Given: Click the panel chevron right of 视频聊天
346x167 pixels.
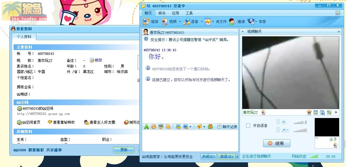Looking at the screenshot, I should (339, 32).
